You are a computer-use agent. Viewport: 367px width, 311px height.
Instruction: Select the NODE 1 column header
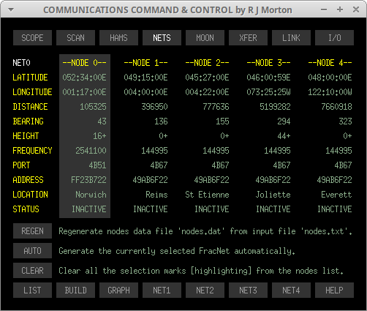[145, 63]
